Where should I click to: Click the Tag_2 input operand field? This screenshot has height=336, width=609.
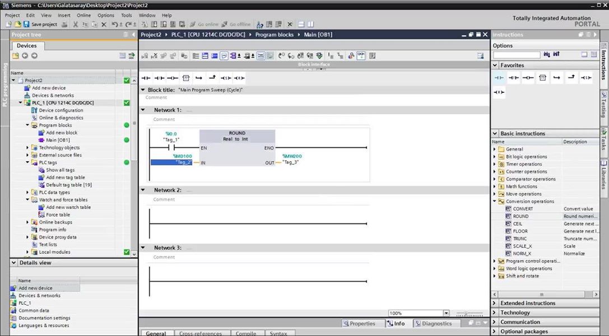(x=171, y=162)
